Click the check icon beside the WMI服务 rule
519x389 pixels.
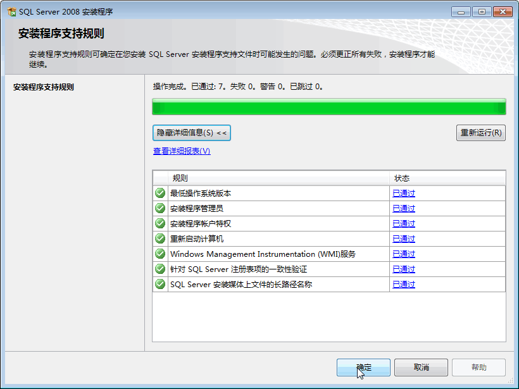tap(160, 254)
